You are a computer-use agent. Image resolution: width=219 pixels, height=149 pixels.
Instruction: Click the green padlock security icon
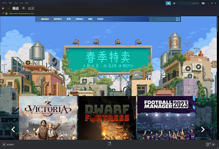tap(6, 13)
